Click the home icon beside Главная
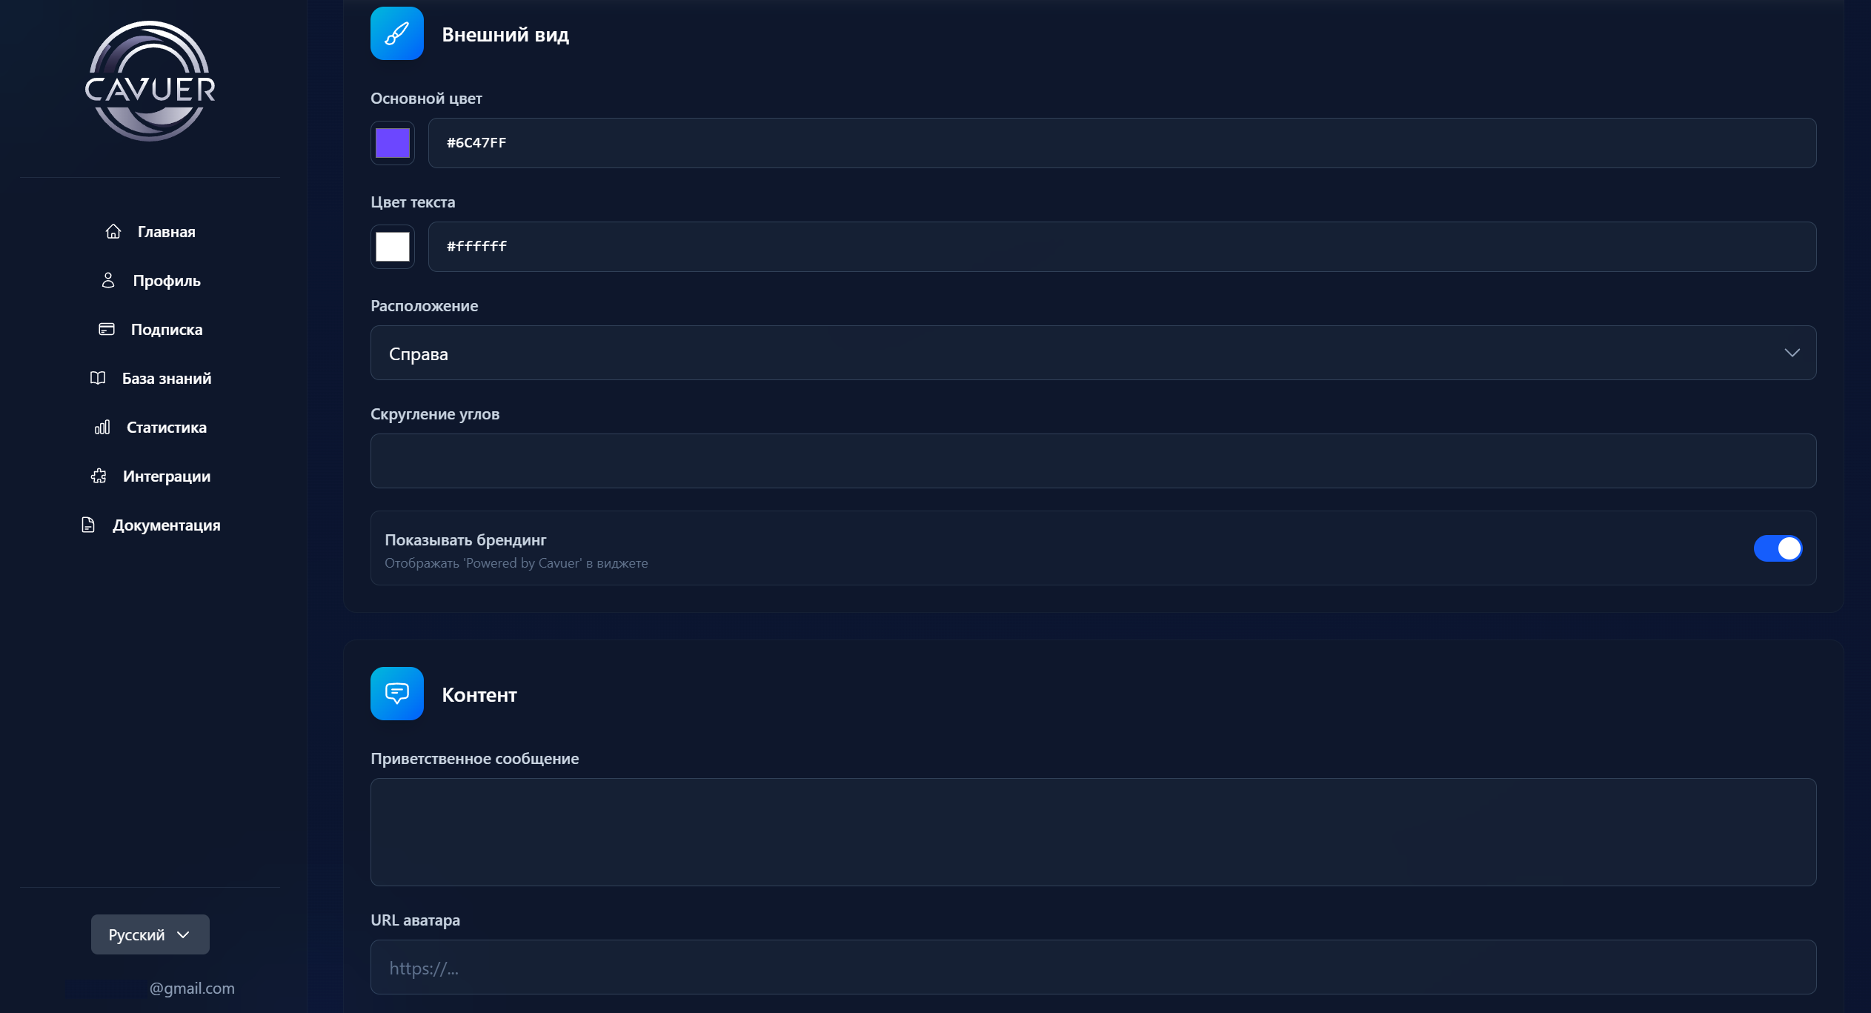Image resolution: width=1871 pixels, height=1013 pixels. coord(113,231)
